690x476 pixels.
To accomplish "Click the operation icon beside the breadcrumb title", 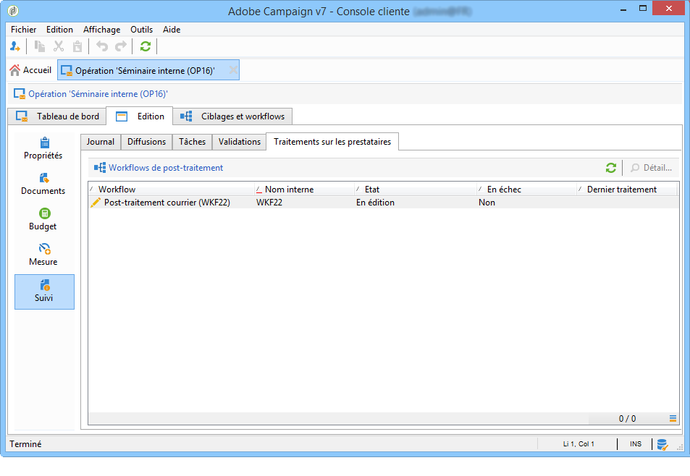I will click(x=20, y=94).
